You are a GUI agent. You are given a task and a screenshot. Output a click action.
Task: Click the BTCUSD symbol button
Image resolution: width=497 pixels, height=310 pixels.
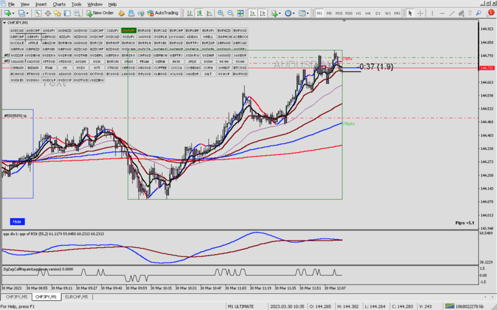pyautogui.click(x=240, y=68)
